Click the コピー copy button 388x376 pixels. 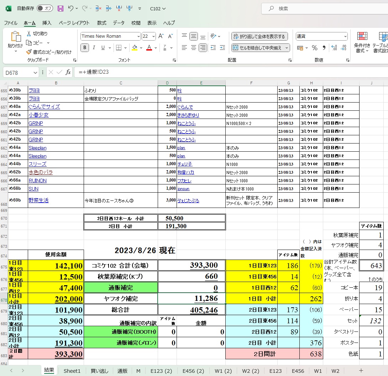35,43
